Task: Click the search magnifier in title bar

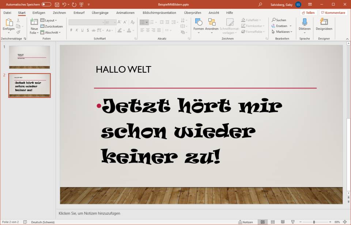Action: [260, 4]
